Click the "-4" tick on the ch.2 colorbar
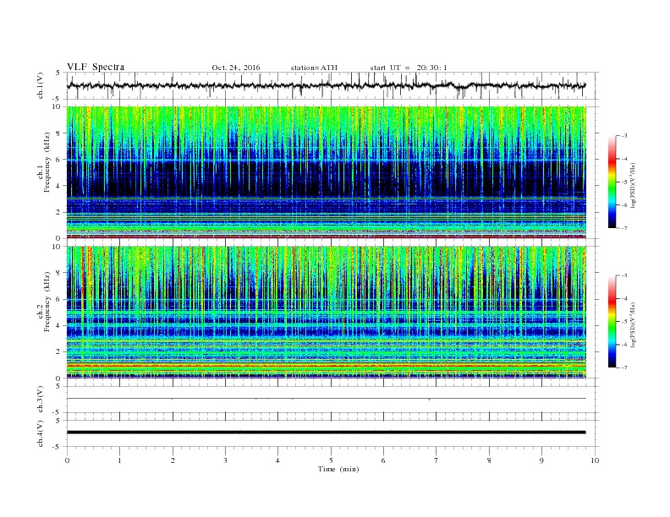The width and height of the screenshot is (670, 517). click(x=624, y=298)
